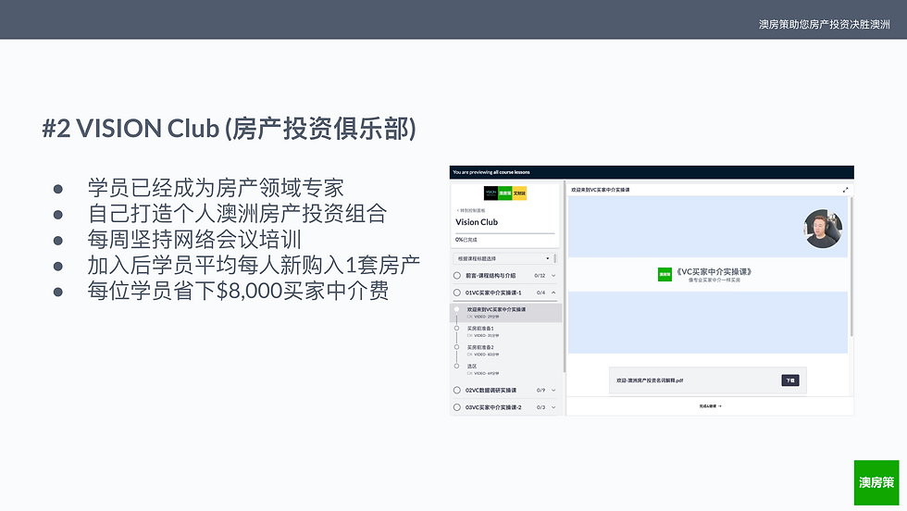Click the lesson content scrollbar beside the webcam thumbnail
Image resolution: width=907 pixels, height=511 pixels.
[x=851, y=267]
